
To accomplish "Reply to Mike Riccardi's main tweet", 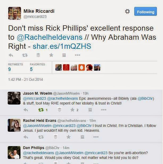I will point(11,55).
